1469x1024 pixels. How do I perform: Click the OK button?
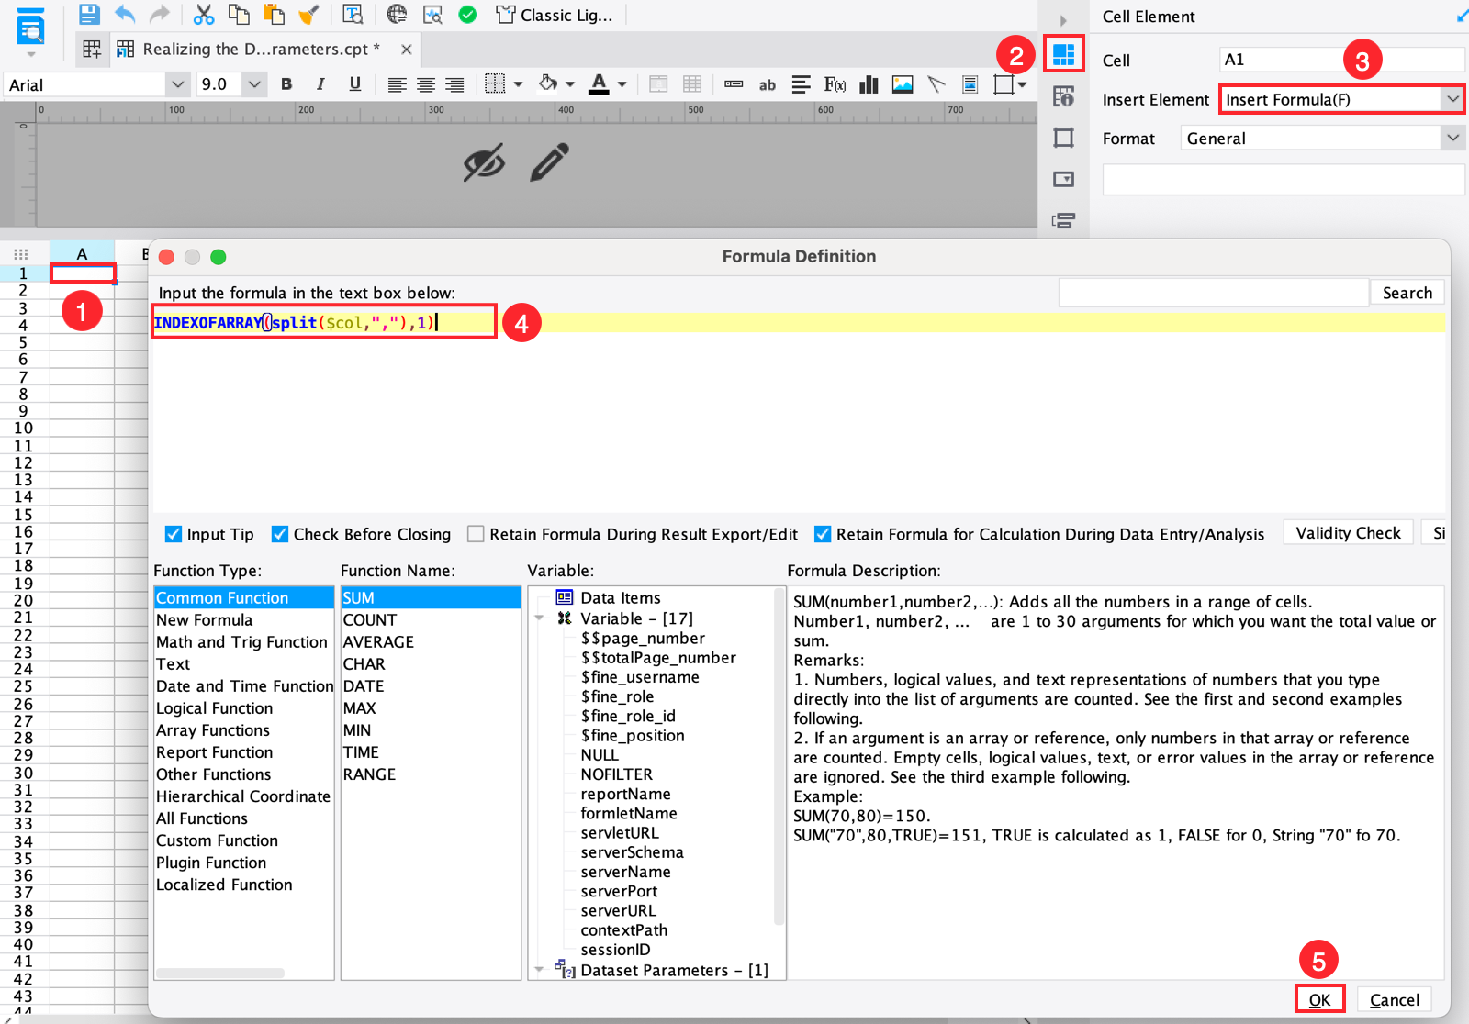tap(1319, 1000)
